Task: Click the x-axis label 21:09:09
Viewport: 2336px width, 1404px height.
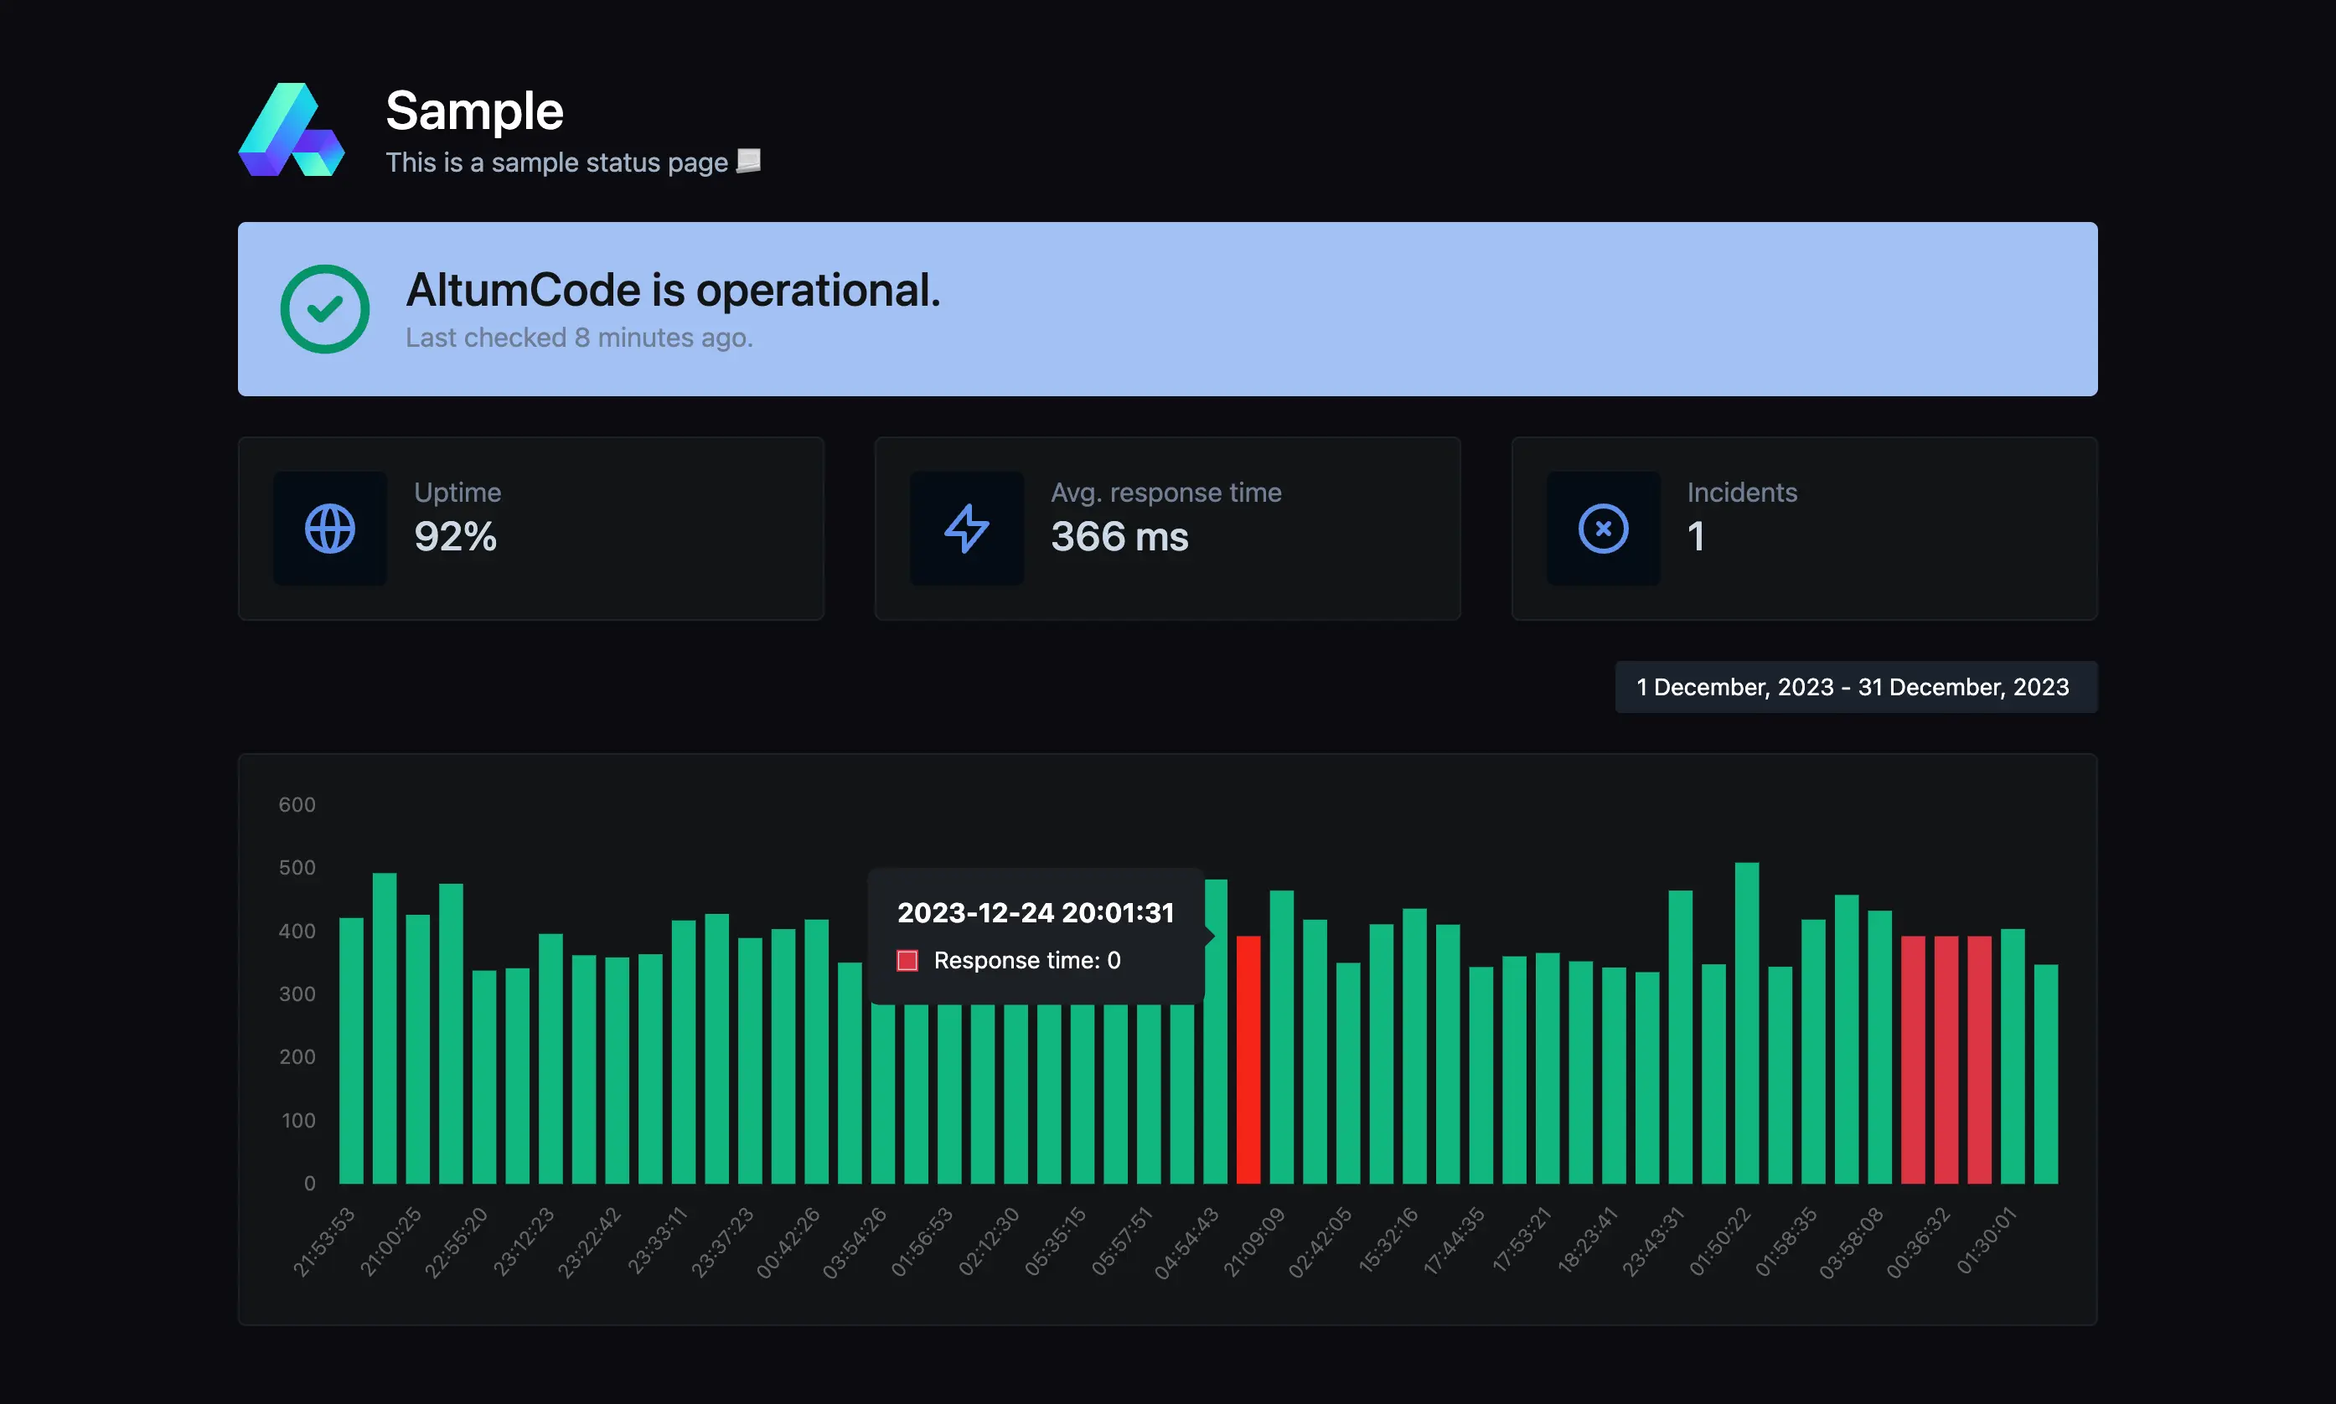Action: 1254,1241
